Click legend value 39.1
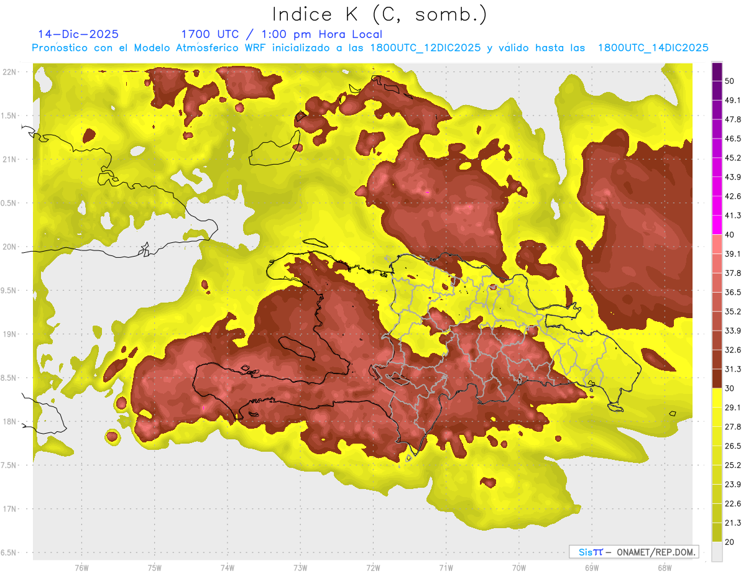746x576 pixels. pyautogui.click(x=732, y=254)
